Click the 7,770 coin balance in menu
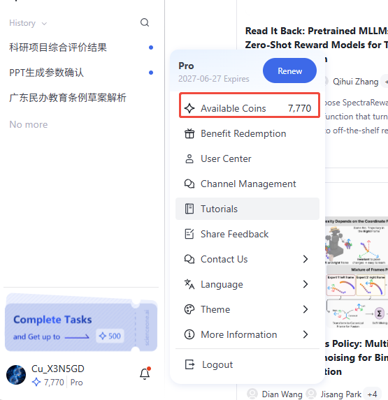Screen dimensions: 388x400 [299, 108]
